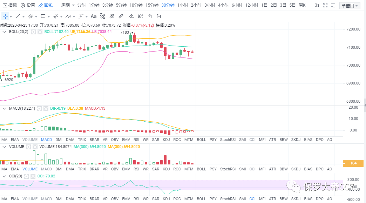The height and width of the screenshot is (203, 366).
Task: Switch to the 15分钟 timeframe
Action: pyautogui.click(x=152, y=5)
